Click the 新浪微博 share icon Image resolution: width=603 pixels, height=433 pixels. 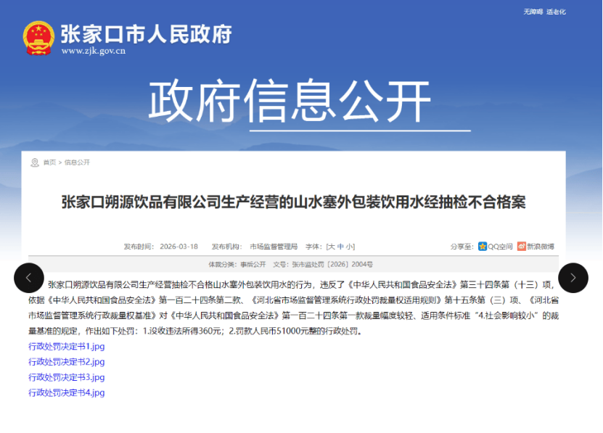[x=521, y=247]
